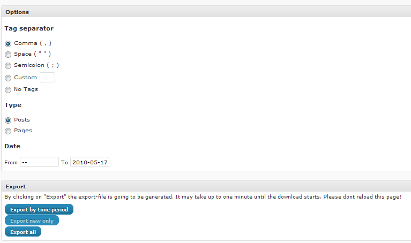This screenshot has height=243, width=411.
Task: Choose Pages as export type
Action: [x=8, y=131]
